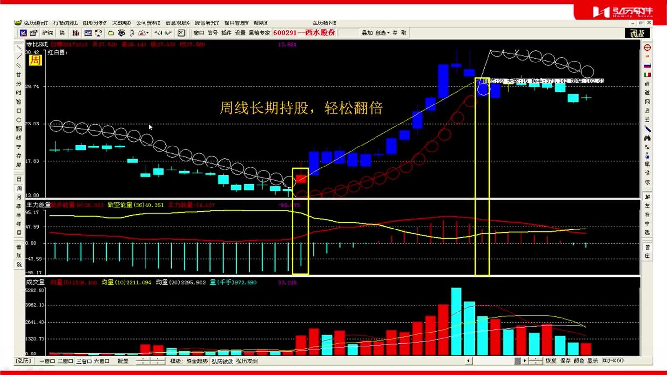
Task: Select the 弘历波段 template
Action: [x=222, y=361]
